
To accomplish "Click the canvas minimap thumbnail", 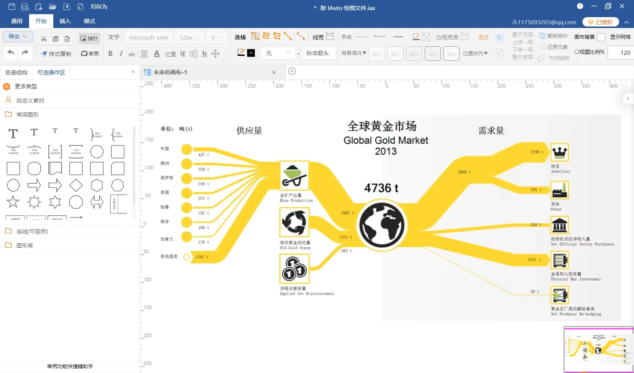I will pos(599,350).
